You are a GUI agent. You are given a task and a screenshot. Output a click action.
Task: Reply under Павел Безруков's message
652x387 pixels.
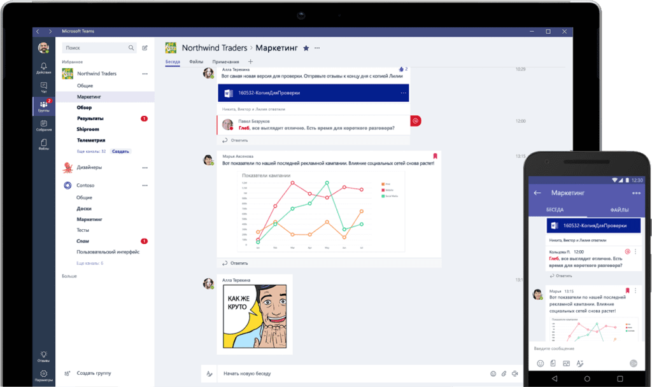pos(236,141)
